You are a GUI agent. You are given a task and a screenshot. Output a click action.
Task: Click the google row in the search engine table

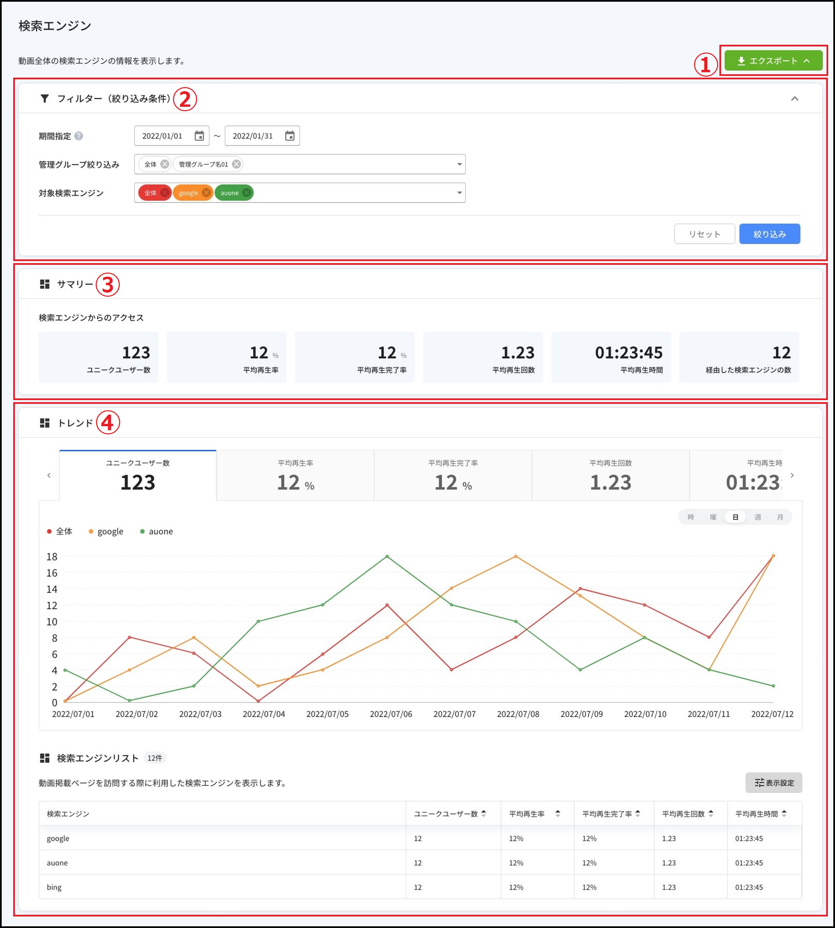click(420, 838)
